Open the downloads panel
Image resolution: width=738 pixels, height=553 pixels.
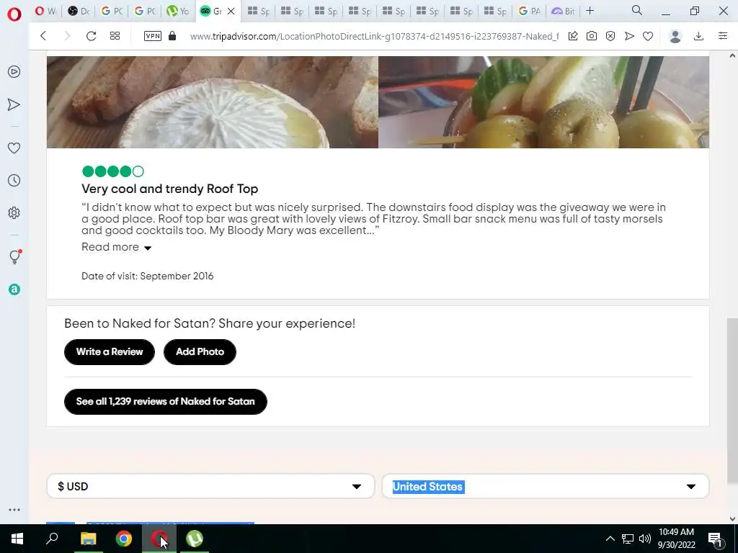699,36
